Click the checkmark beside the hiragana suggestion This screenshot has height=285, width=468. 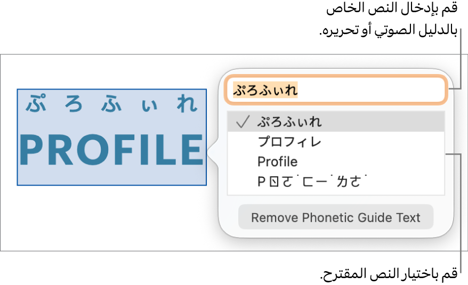(x=243, y=122)
